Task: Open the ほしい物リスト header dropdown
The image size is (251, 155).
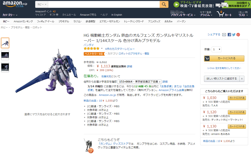Action: 243,15
